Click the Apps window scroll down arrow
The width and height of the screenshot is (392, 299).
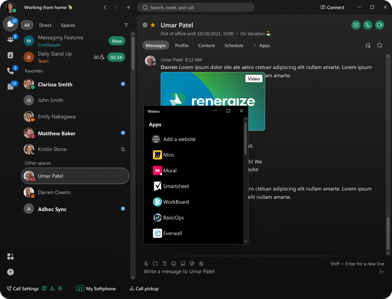point(245,241)
